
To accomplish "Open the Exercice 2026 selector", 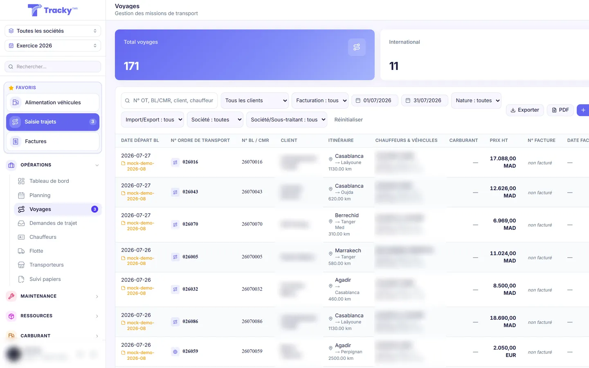I will tap(53, 46).
